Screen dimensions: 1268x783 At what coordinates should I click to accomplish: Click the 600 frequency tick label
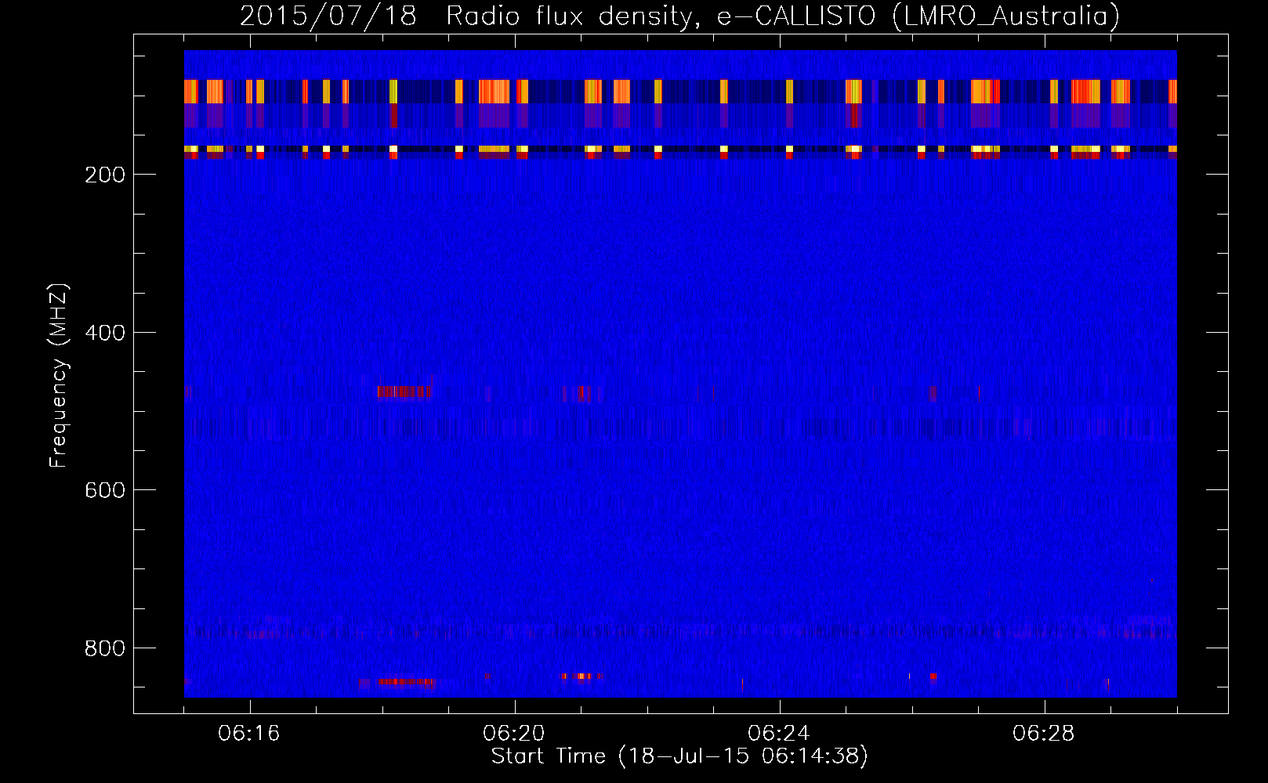[x=105, y=490]
